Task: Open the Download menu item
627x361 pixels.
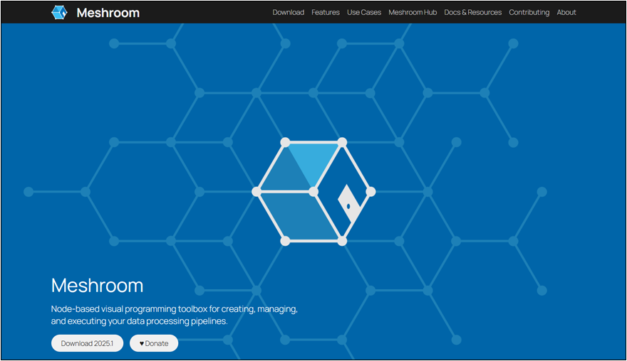Action: click(x=288, y=12)
